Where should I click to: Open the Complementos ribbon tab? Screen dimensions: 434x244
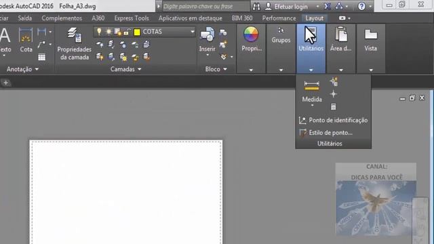tap(62, 18)
